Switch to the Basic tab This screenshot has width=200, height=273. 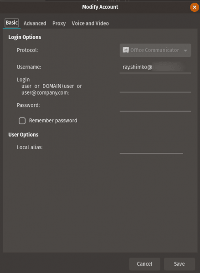point(12,23)
